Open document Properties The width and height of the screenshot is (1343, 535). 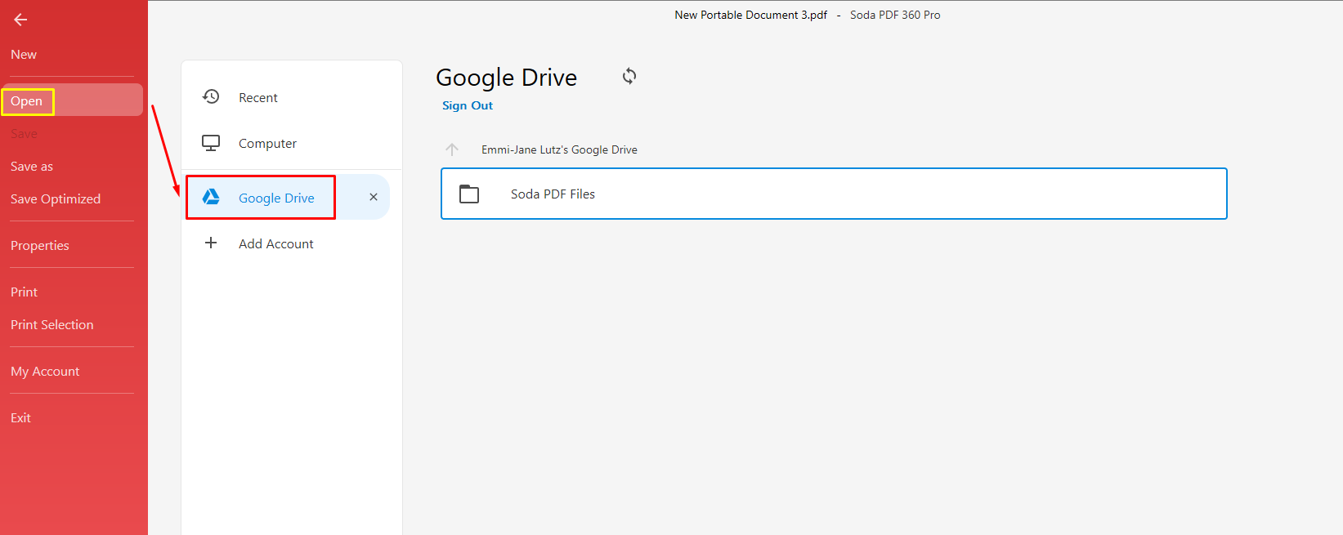(40, 246)
